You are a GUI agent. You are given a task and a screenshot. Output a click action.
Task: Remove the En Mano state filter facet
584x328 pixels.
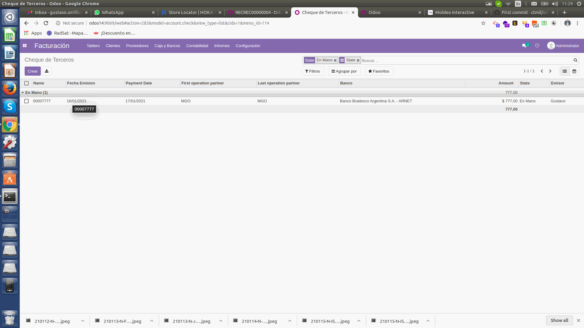click(335, 60)
